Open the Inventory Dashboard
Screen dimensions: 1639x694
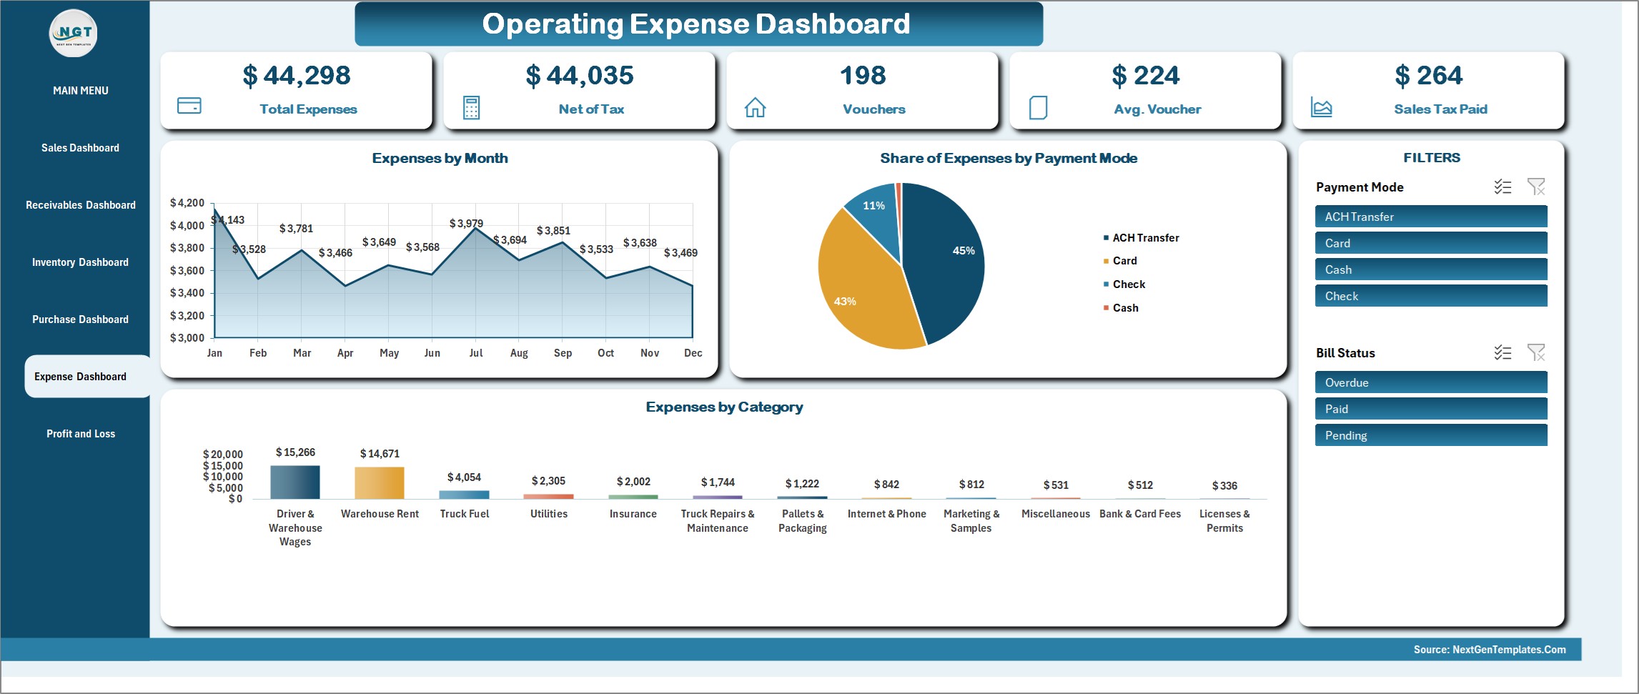tap(80, 262)
